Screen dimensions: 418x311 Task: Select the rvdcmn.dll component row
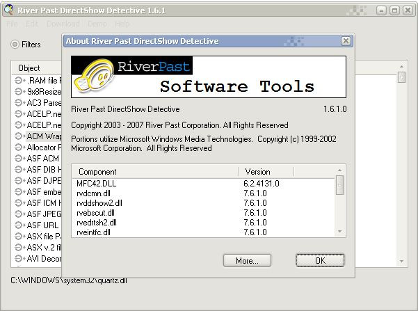click(204, 193)
